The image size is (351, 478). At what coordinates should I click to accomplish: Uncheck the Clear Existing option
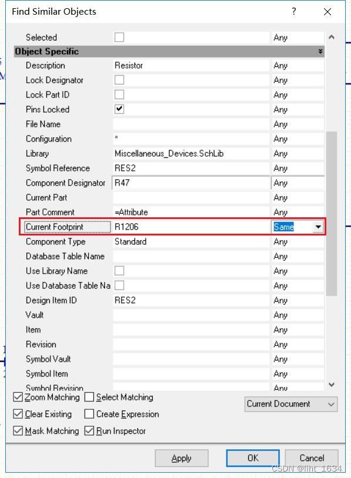pyautogui.click(x=18, y=414)
